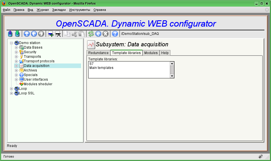
Task: Open the Правка menu
Action: [19, 10]
